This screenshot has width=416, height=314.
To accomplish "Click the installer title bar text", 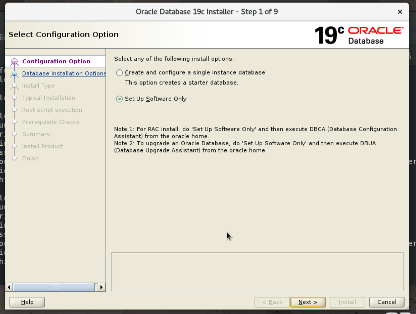I will [207, 12].
